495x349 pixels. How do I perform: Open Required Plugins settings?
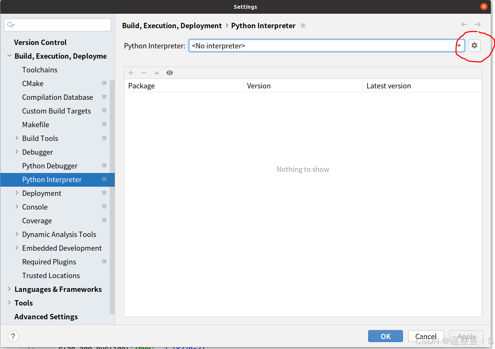point(49,262)
